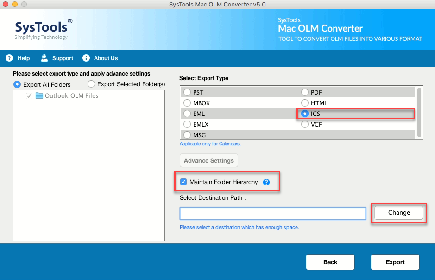Image resolution: width=435 pixels, height=280 pixels.
Task: Toggle the Outlook OLM Files checkbox
Action: click(x=29, y=96)
